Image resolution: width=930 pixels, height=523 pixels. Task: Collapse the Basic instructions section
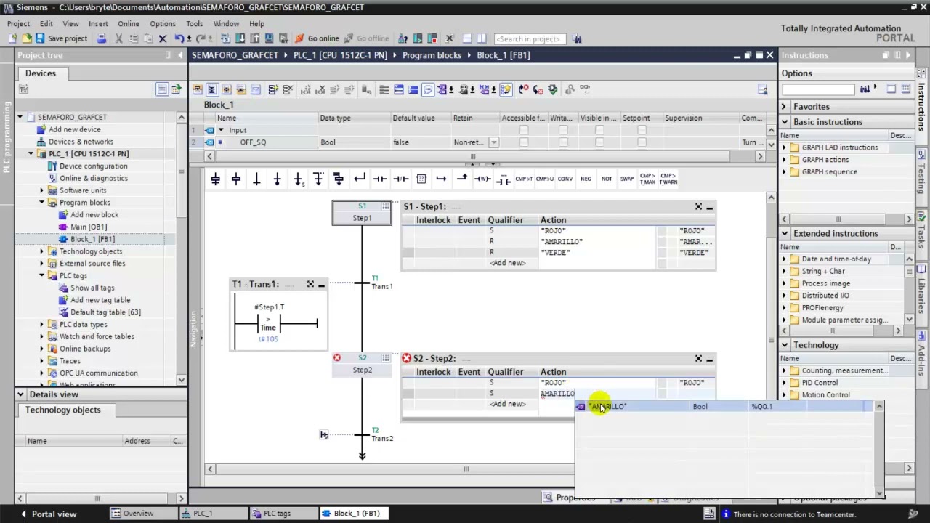(x=785, y=122)
